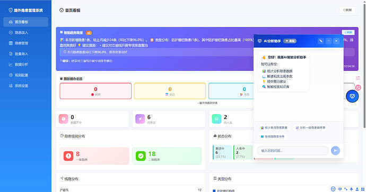Expand the pending hazards list link
This screenshot has height=192, width=366.
[207, 103]
